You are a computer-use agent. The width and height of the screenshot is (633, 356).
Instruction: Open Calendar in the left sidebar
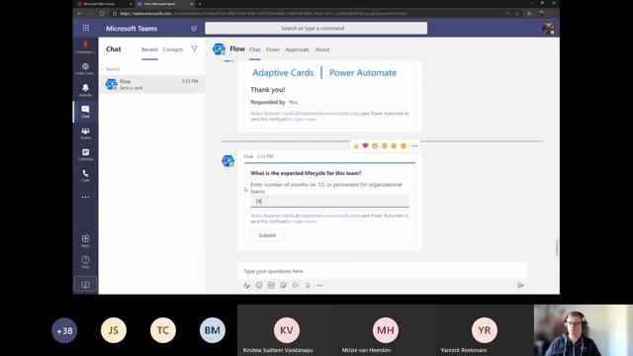point(85,154)
